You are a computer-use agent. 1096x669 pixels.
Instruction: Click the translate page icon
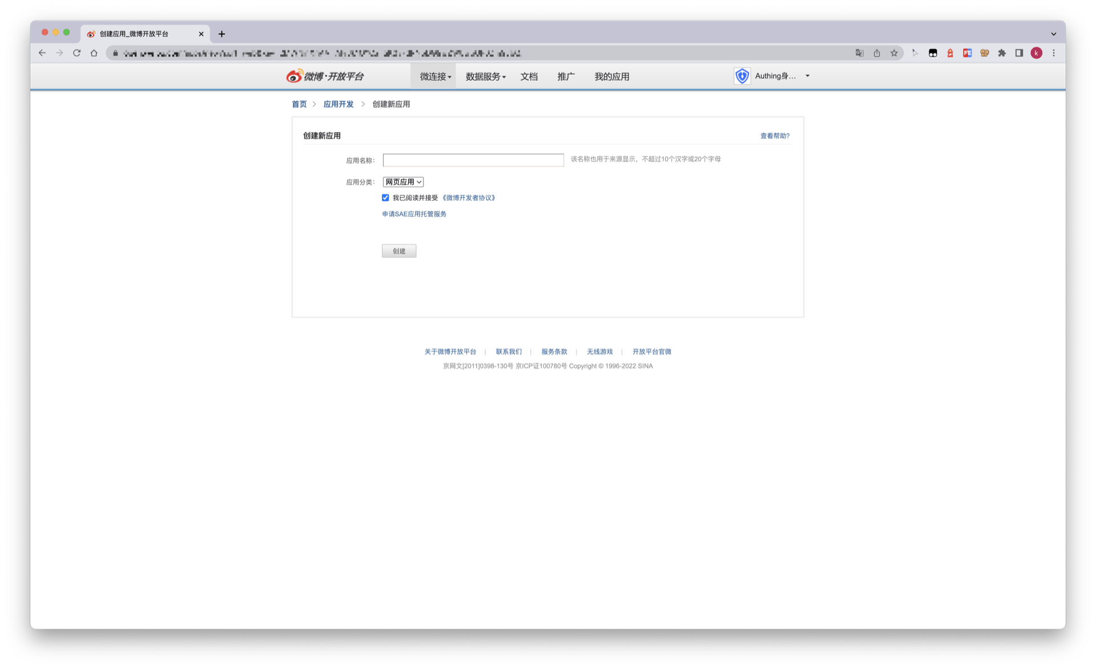tap(859, 53)
